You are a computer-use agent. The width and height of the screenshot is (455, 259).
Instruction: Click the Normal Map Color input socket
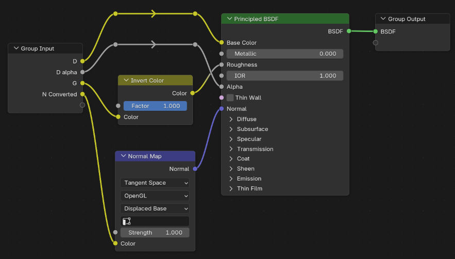coord(115,244)
